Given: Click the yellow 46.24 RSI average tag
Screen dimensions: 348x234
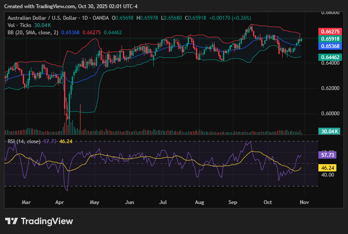Looking at the screenshot, I should pos(329,168).
